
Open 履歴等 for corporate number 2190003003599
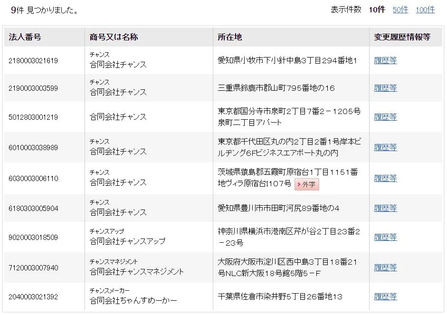pyautogui.click(x=385, y=88)
